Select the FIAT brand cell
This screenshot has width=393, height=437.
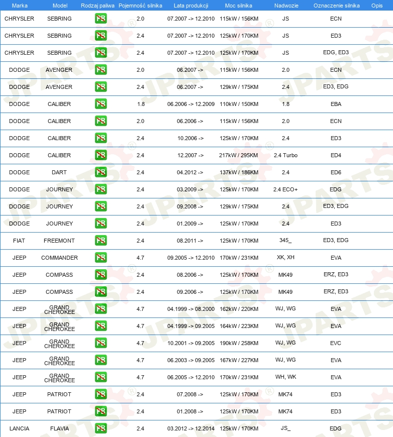click(19, 241)
